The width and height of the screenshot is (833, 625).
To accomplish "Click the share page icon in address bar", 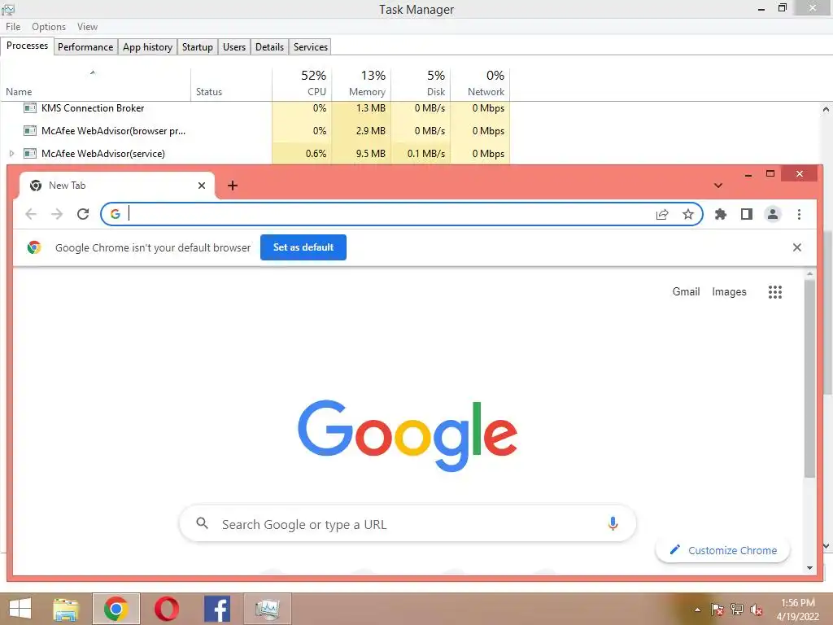I will [x=662, y=215].
